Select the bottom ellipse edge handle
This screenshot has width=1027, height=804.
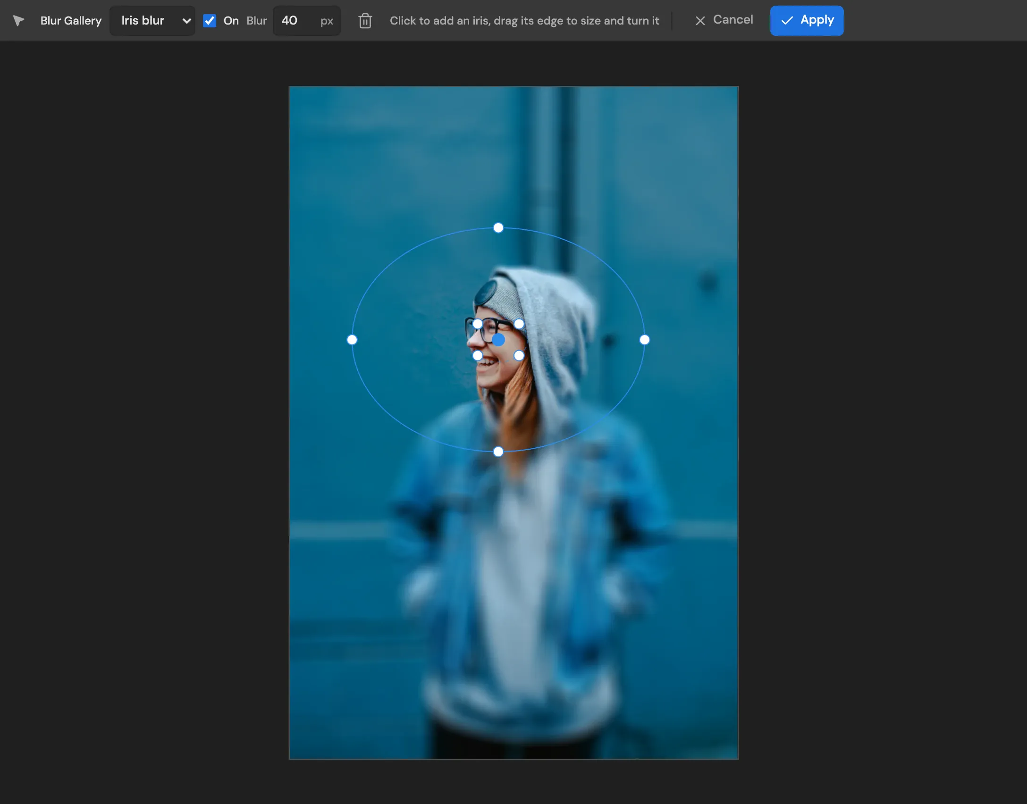498,452
